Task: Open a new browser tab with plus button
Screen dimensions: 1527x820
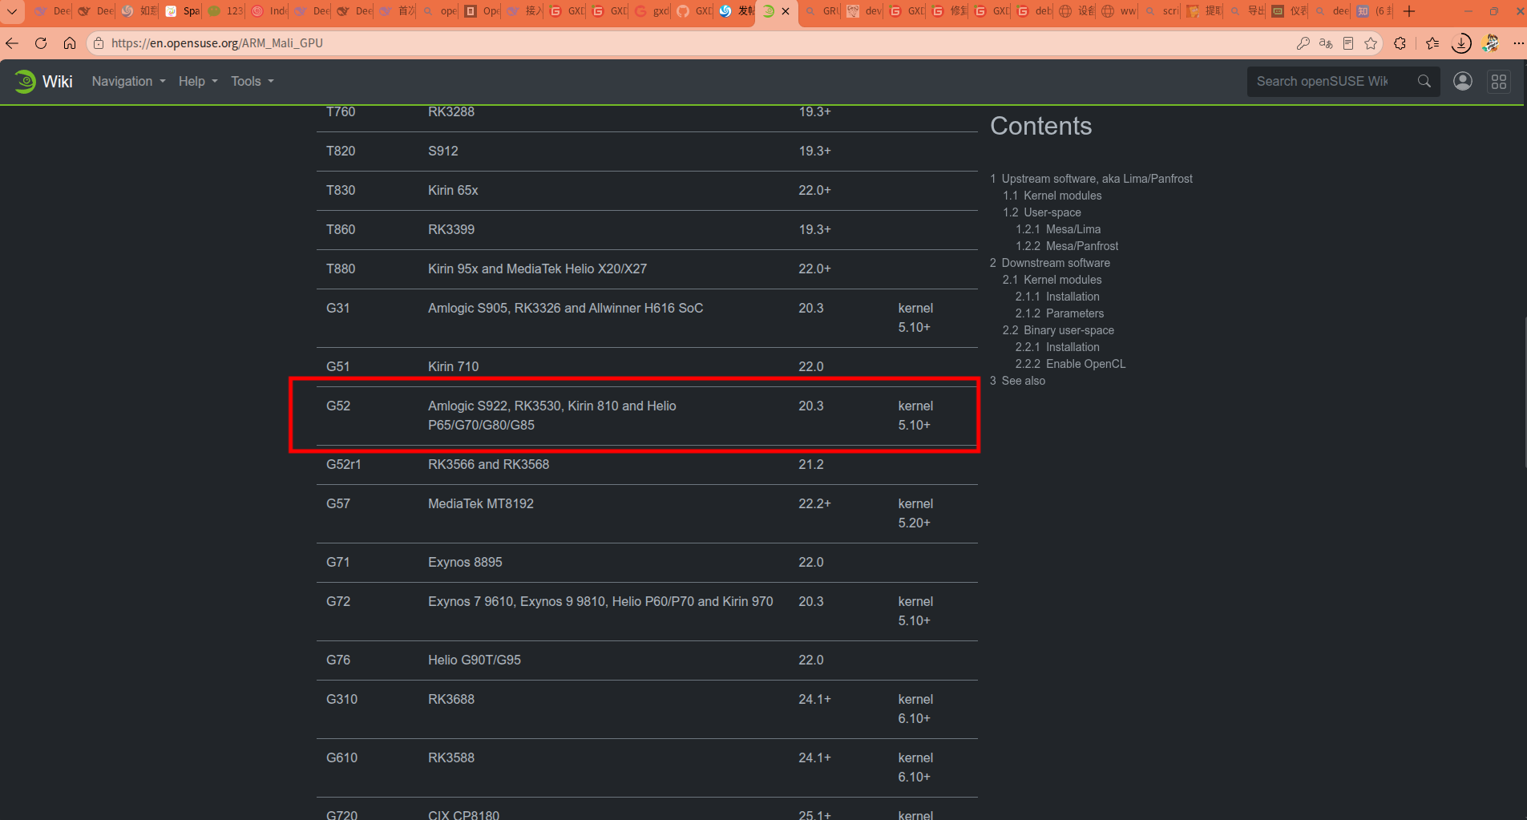Action: click(x=1408, y=11)
